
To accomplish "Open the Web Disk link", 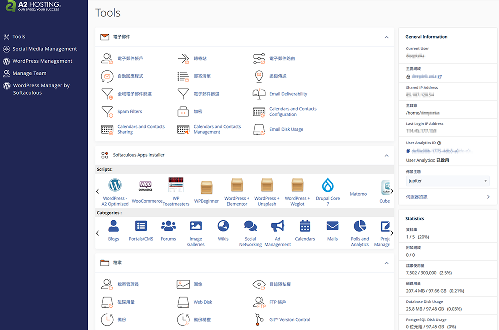I will 203,302.
